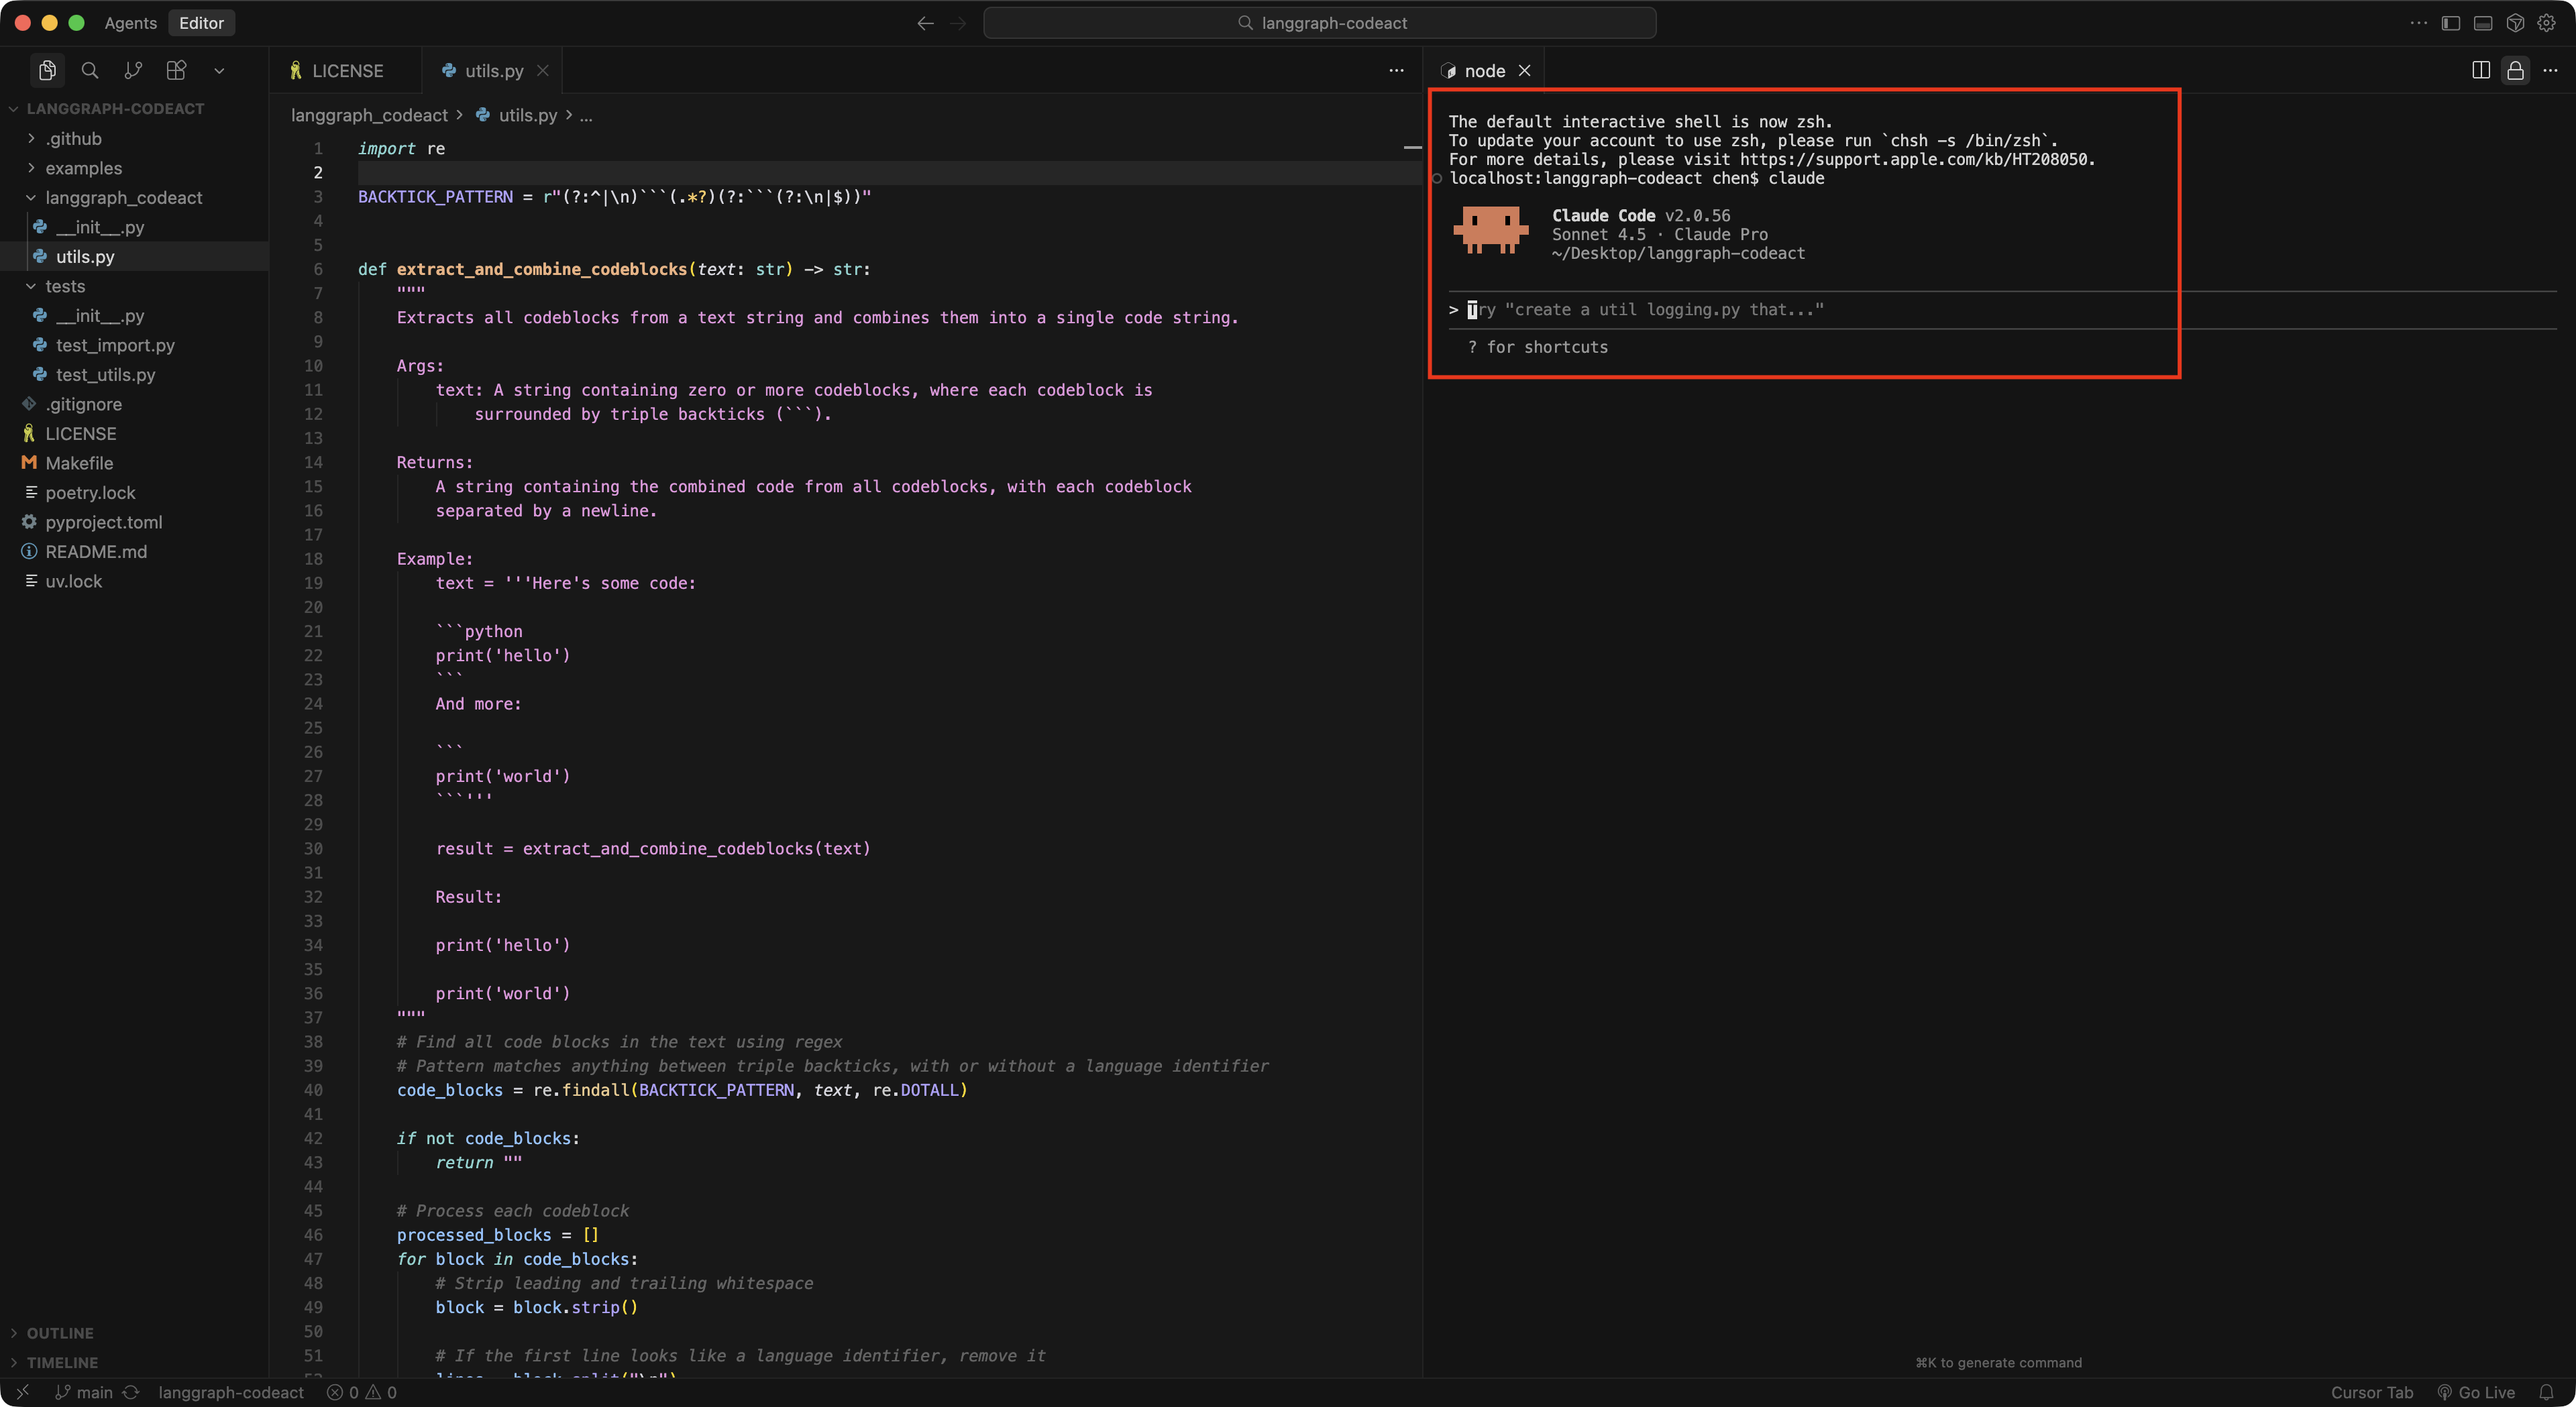Switch to the LICENSE editor tab
The height and width of the screenshot is (1407, 2576).
(x=346, y=71)
